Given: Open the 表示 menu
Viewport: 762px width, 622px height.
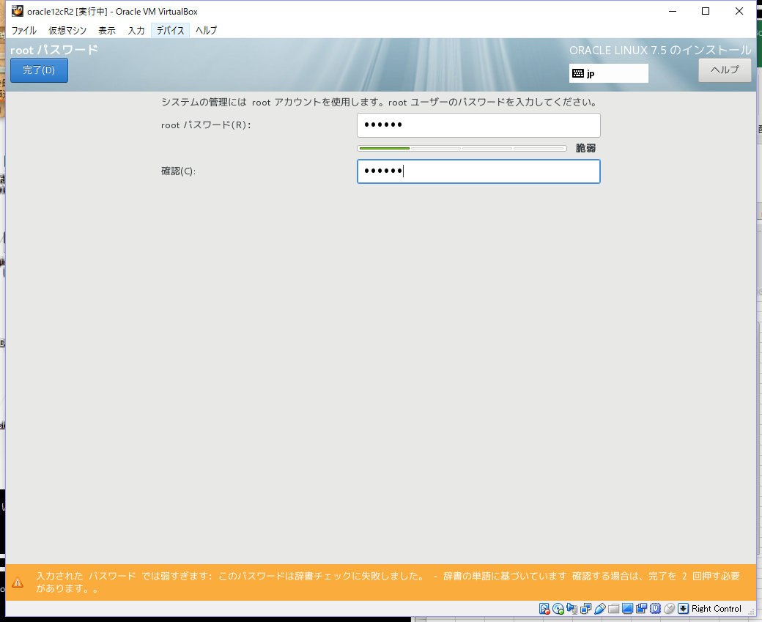Looking at the screenshot, I should tap(106, 30).
